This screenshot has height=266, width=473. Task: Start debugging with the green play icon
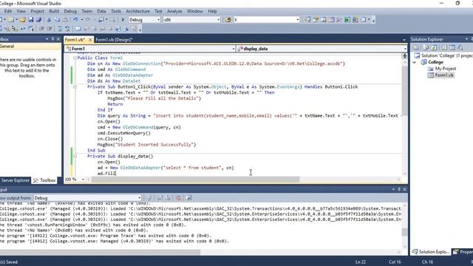(123, 20)
